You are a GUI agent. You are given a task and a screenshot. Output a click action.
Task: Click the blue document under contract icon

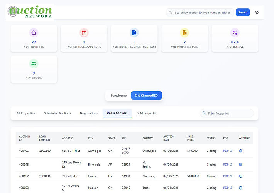[x=134, y=33]
